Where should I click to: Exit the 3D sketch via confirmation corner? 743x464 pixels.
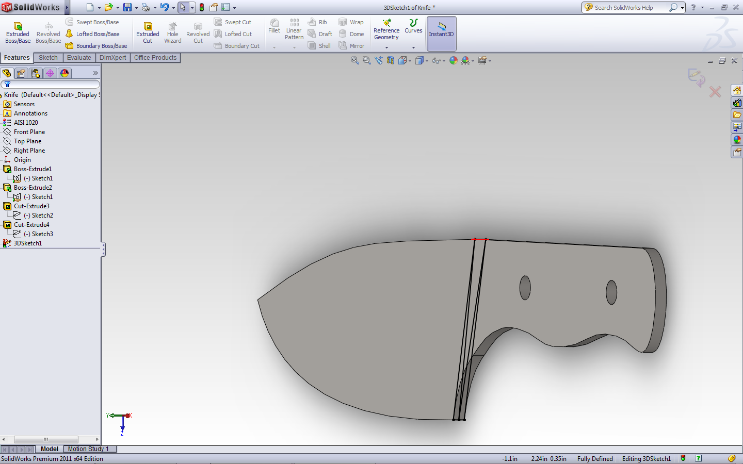[x=696, y=77]
